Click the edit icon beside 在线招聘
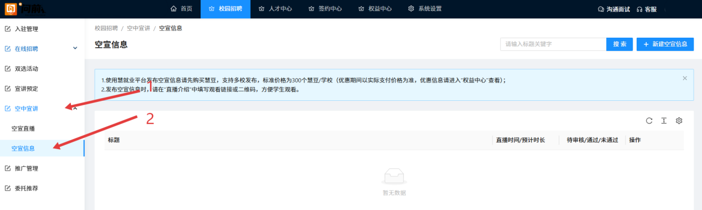The image size is (702, 210). (8, 49)
